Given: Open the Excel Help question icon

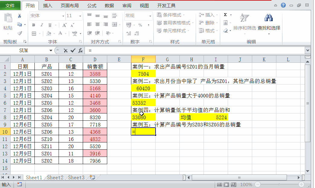Looking at the screenshot, I should point(283,5).
